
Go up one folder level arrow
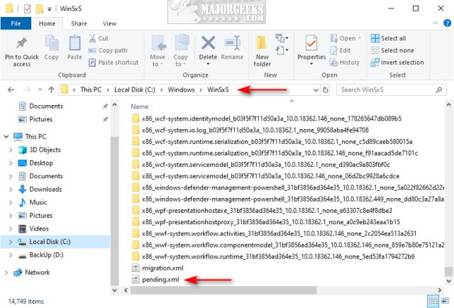51,90
